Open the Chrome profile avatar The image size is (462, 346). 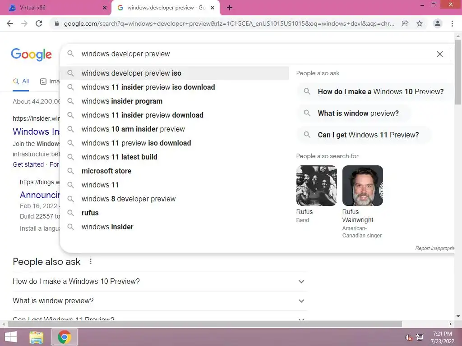coord(438,23)
